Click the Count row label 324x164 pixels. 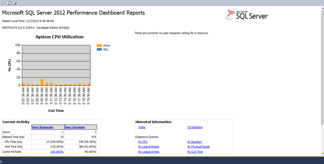[6, 132]
